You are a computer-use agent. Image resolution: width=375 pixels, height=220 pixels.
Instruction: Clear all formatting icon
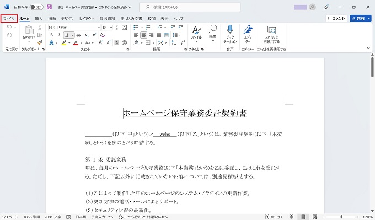[x=102, y=35]
